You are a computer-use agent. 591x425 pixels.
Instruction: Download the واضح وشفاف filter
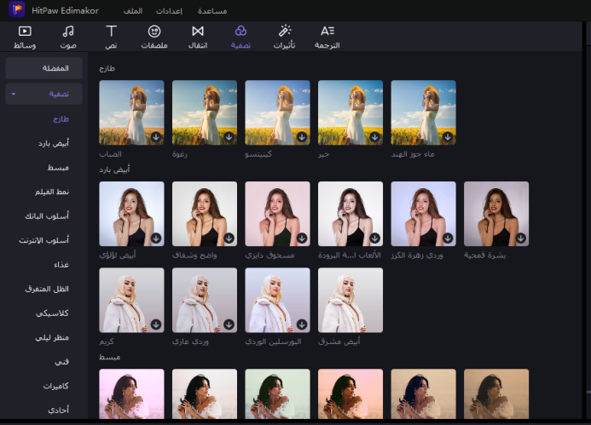pyautogui.click(x=229, y=238)
